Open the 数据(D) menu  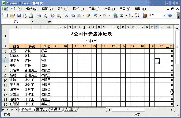(x=109, y=9)
